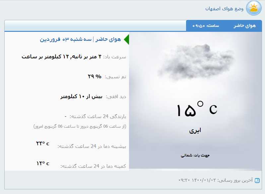Click the ابری condition label
The width and height of the screenshot is (265, 194).
pyautogui.click(x=195, y=130)
